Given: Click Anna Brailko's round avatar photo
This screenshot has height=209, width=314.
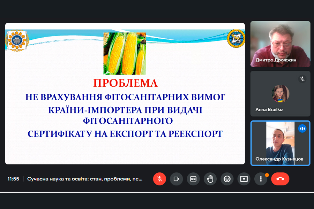Looking at the screenshot, I should (281, 94).
